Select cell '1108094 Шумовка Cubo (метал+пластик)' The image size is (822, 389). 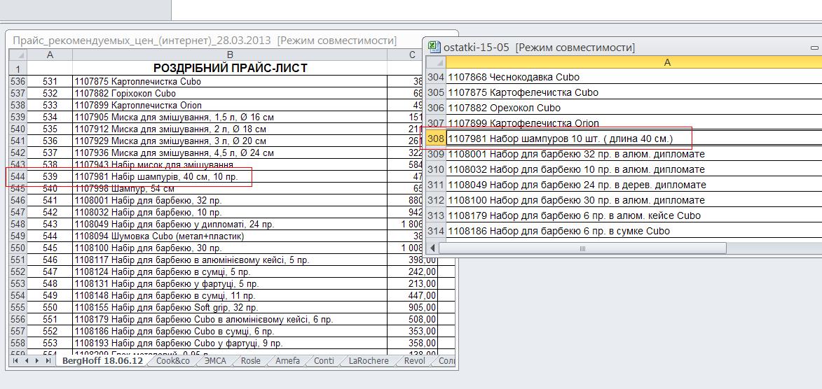(x=230, y=236)
